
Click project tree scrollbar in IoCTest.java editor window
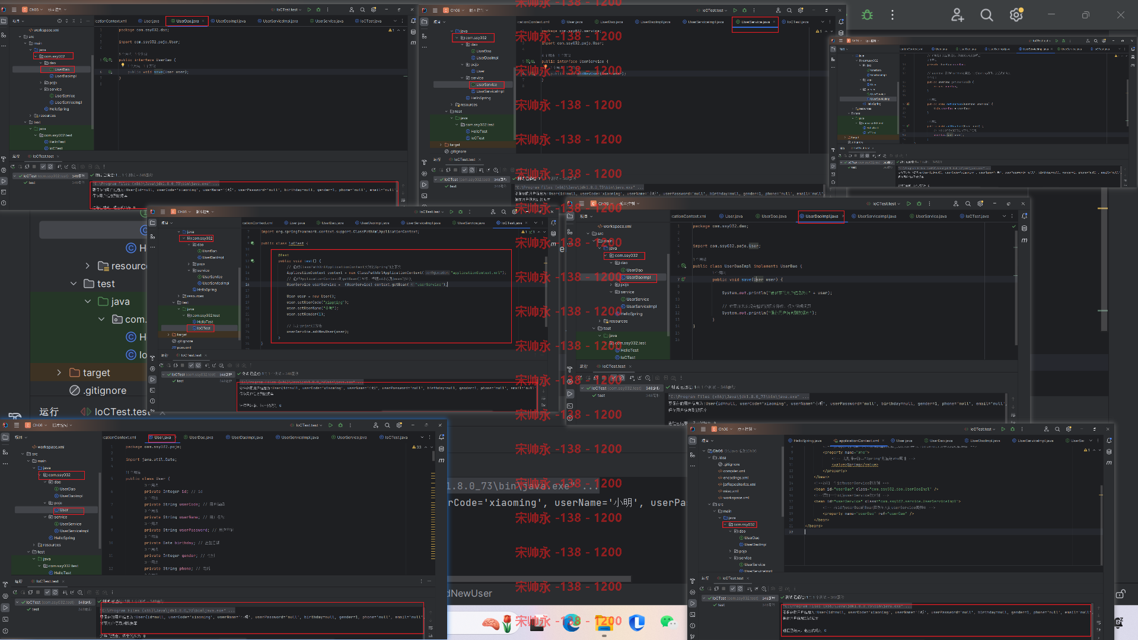(x=240, y=303)
